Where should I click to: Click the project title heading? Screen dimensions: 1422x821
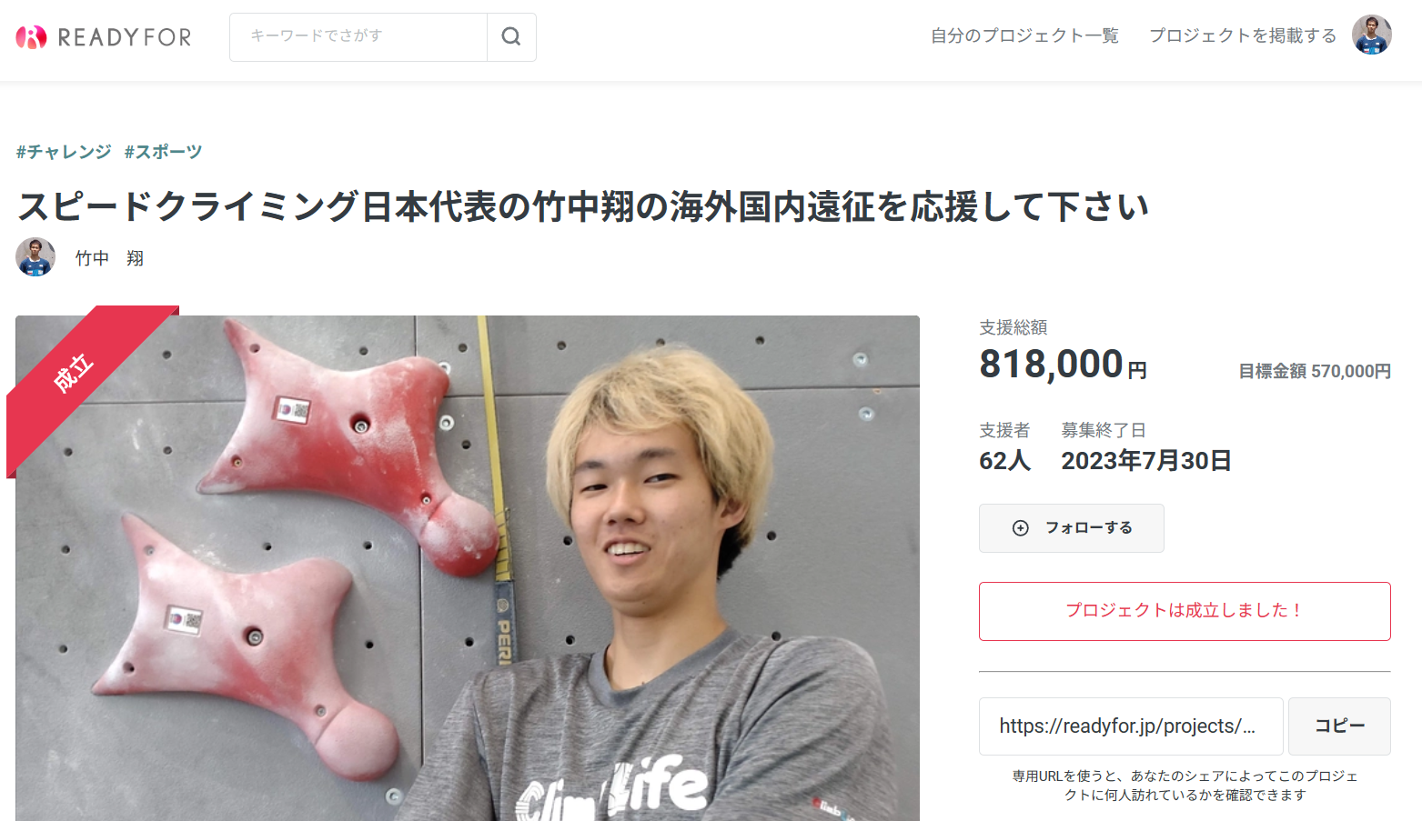coord(583,206)
